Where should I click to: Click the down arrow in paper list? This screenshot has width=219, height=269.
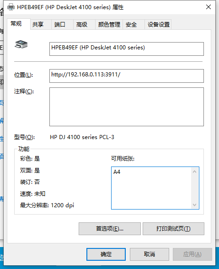[194, 204]
